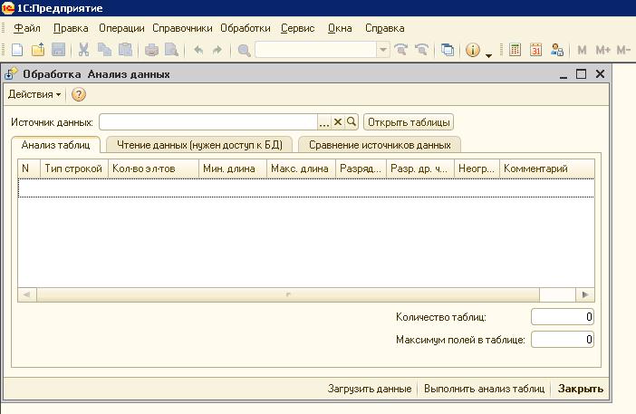Open the calendar toolbar icon
The width and height of the screenshot is (636, 414).
click(535, 51)
